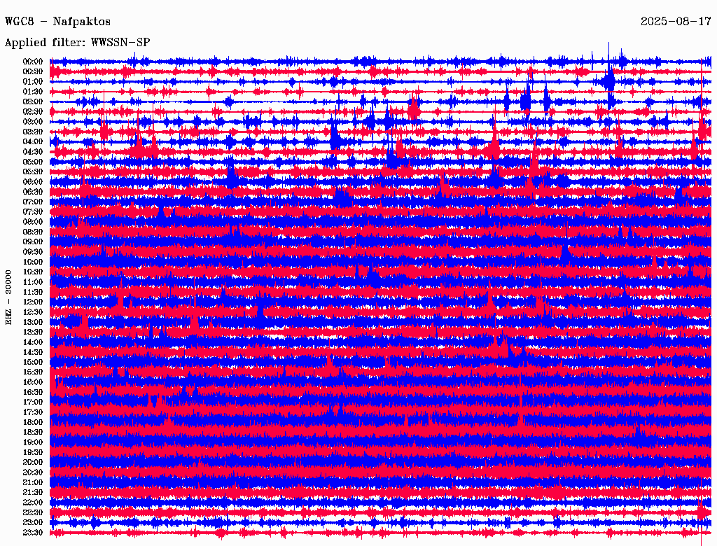This screenshot has width=717, height=546.
Task: Click the 00:00 time label
Action: point(33,62)
